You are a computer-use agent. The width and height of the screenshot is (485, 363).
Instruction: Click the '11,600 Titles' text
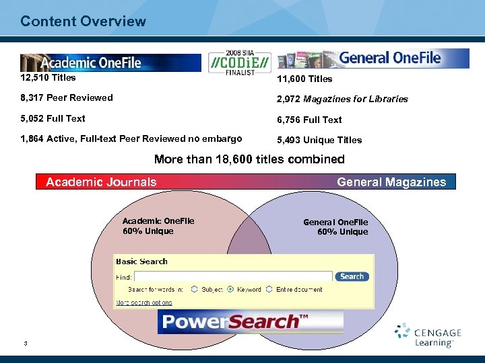(304, 79)
